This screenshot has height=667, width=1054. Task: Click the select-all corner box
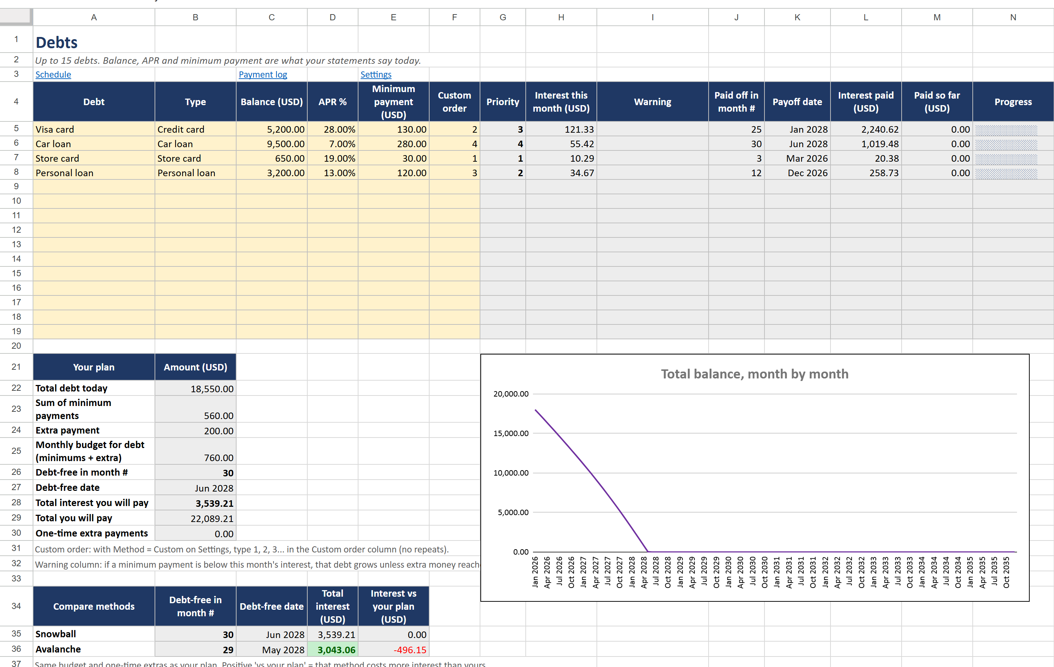tap(16, 17)
